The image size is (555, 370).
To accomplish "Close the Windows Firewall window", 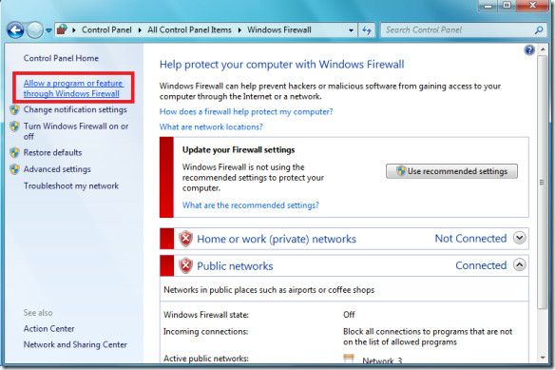I will pyautogui.click(x=532, y=6).
